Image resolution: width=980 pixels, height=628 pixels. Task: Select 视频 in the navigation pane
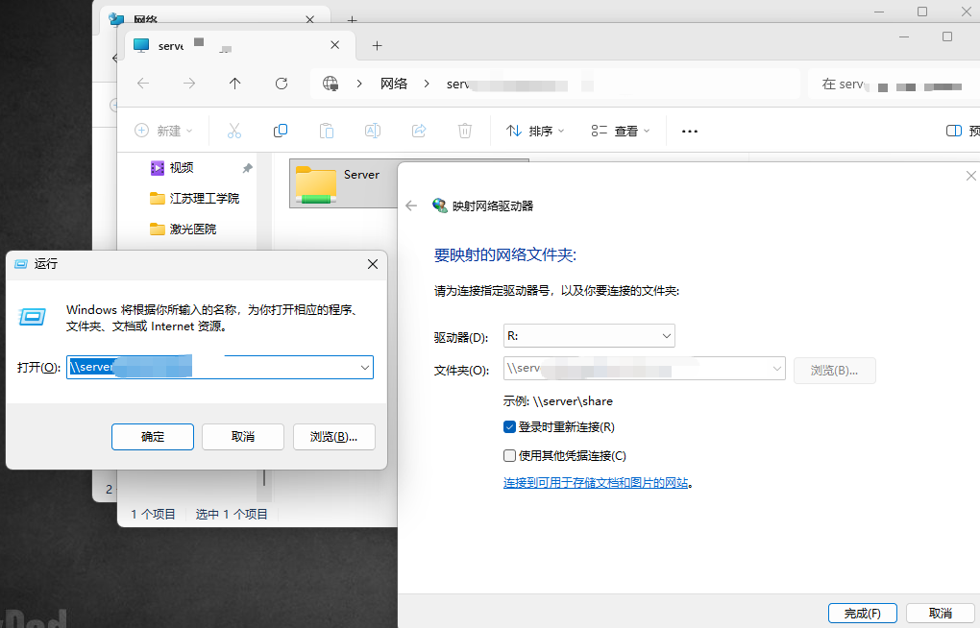(x=182, y=168)
